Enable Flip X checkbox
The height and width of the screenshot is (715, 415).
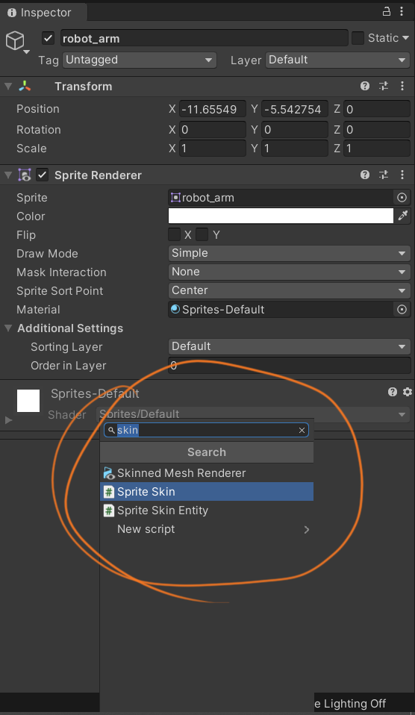(174, 234)
